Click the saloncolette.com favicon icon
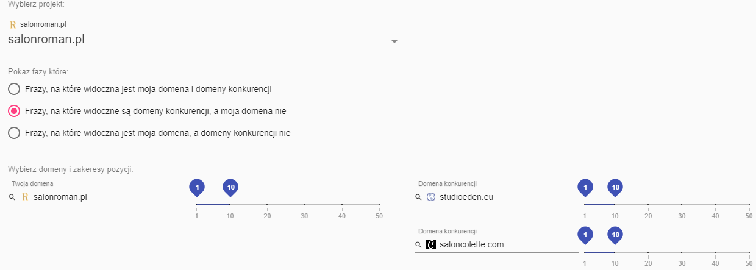This screenshot has width=756, height=270. tap(431, 245)
